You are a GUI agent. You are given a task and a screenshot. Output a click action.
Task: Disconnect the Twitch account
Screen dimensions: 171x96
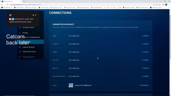point(144,85)
